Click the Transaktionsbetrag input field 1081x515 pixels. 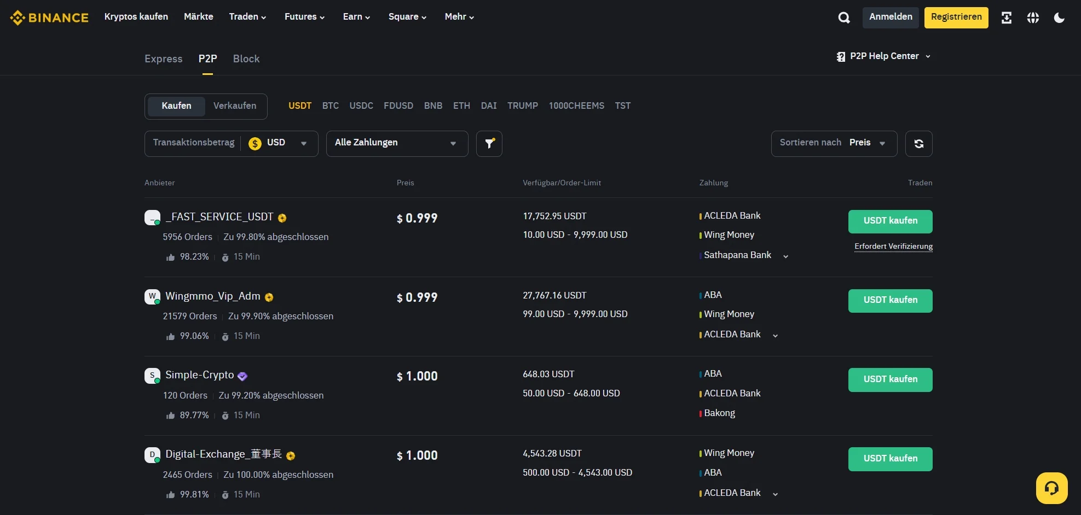(193, 143)
